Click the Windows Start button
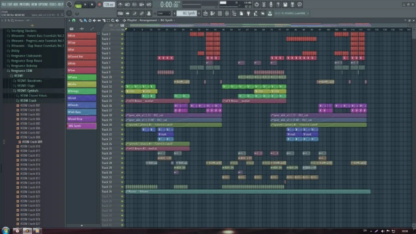Screen dimensions: 416x234 coord(5,231)
